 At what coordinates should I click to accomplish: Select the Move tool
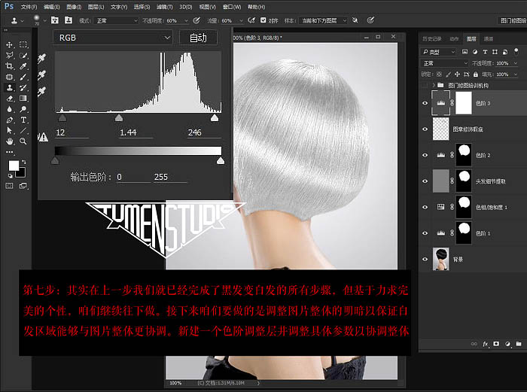(9, 44)
